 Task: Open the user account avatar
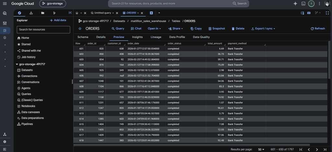327,4
